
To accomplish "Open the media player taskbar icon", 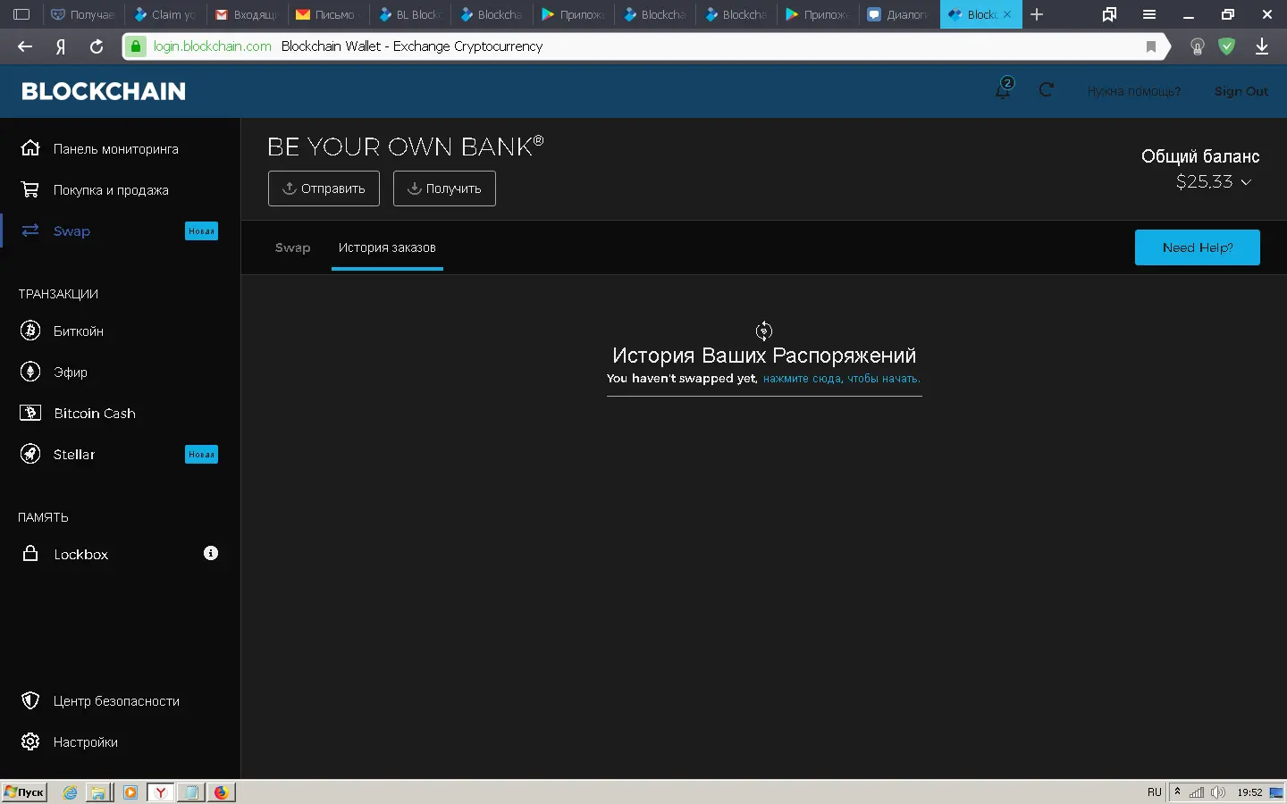I will click(x=130, y=791).
